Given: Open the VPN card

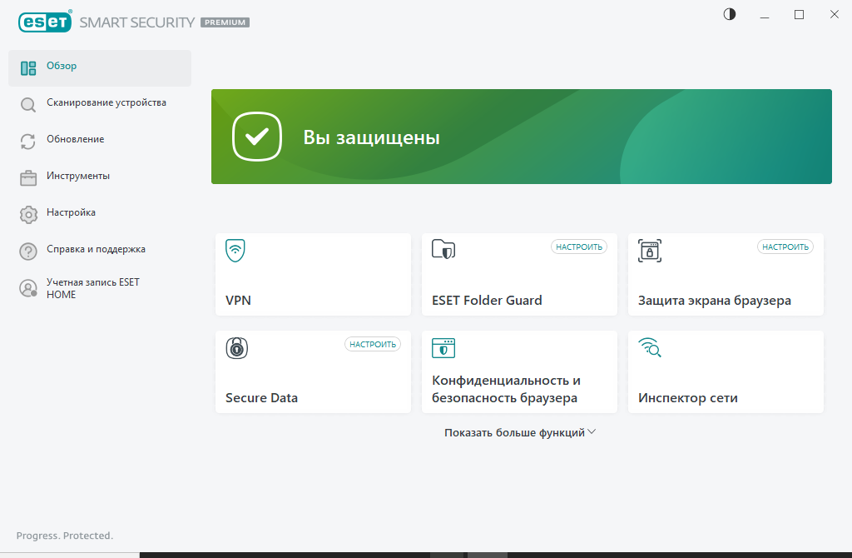Looking at the screenshot, I should tap(313, 274).
